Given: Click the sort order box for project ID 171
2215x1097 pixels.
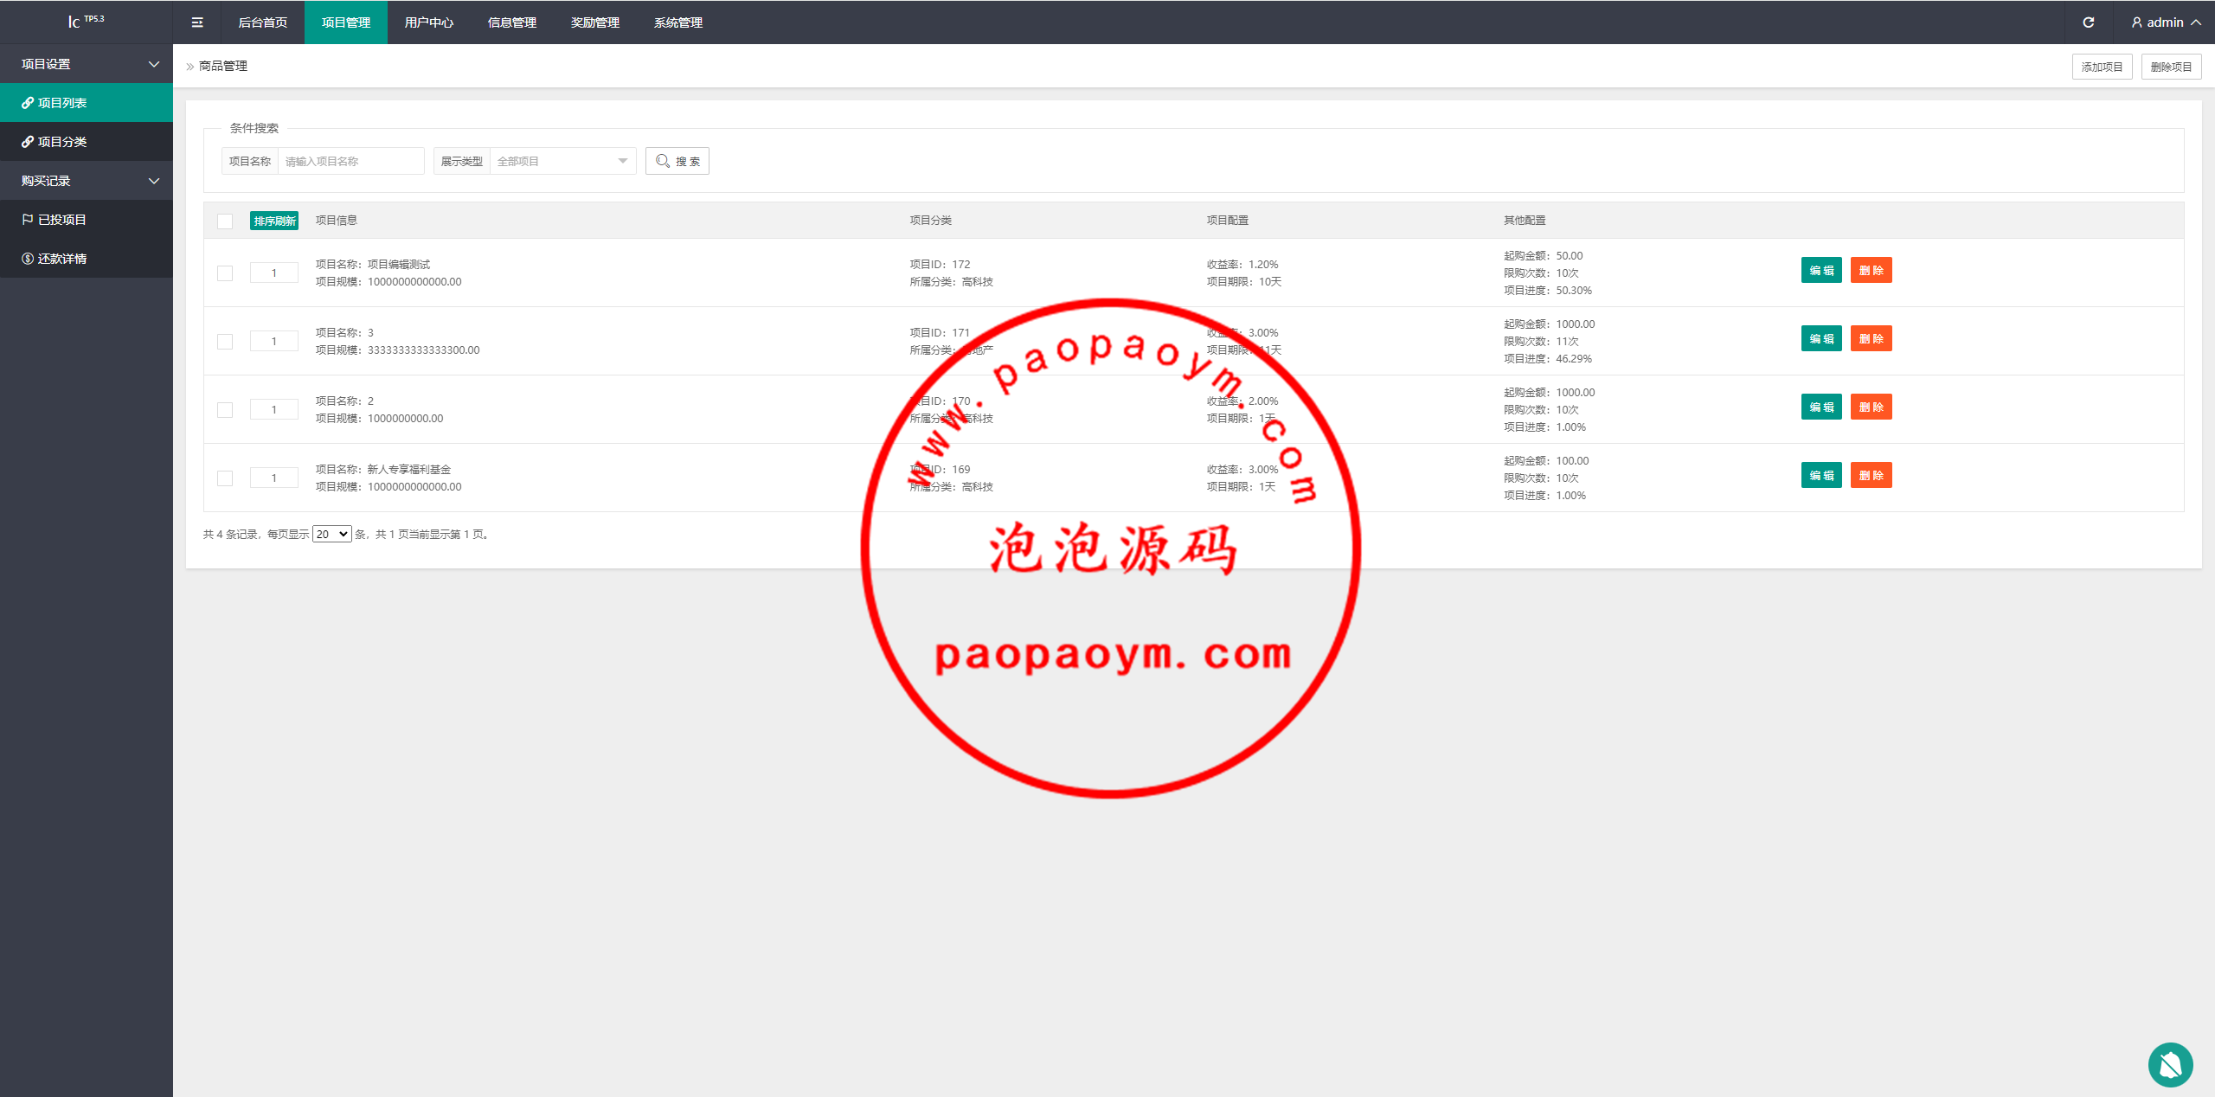Looking at the screenshot, I should (274, 342).
